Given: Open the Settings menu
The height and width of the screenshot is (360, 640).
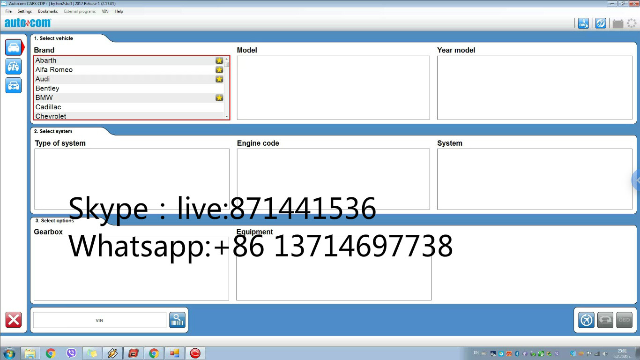Looking at the screenshot, I should coord(25,11).
